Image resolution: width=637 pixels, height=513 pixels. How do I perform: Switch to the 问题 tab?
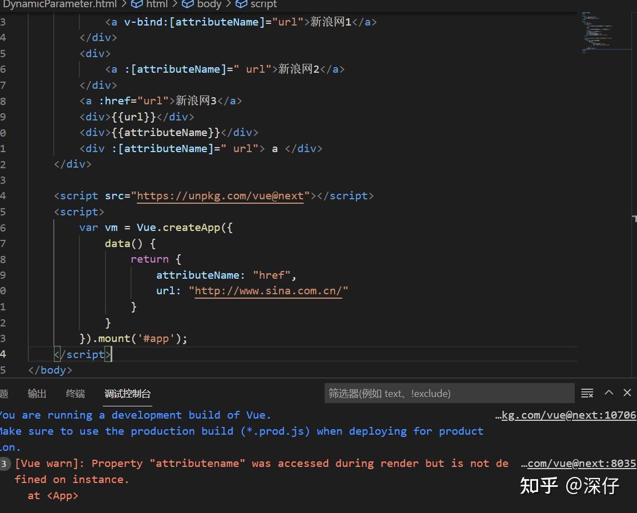(4, 393)
